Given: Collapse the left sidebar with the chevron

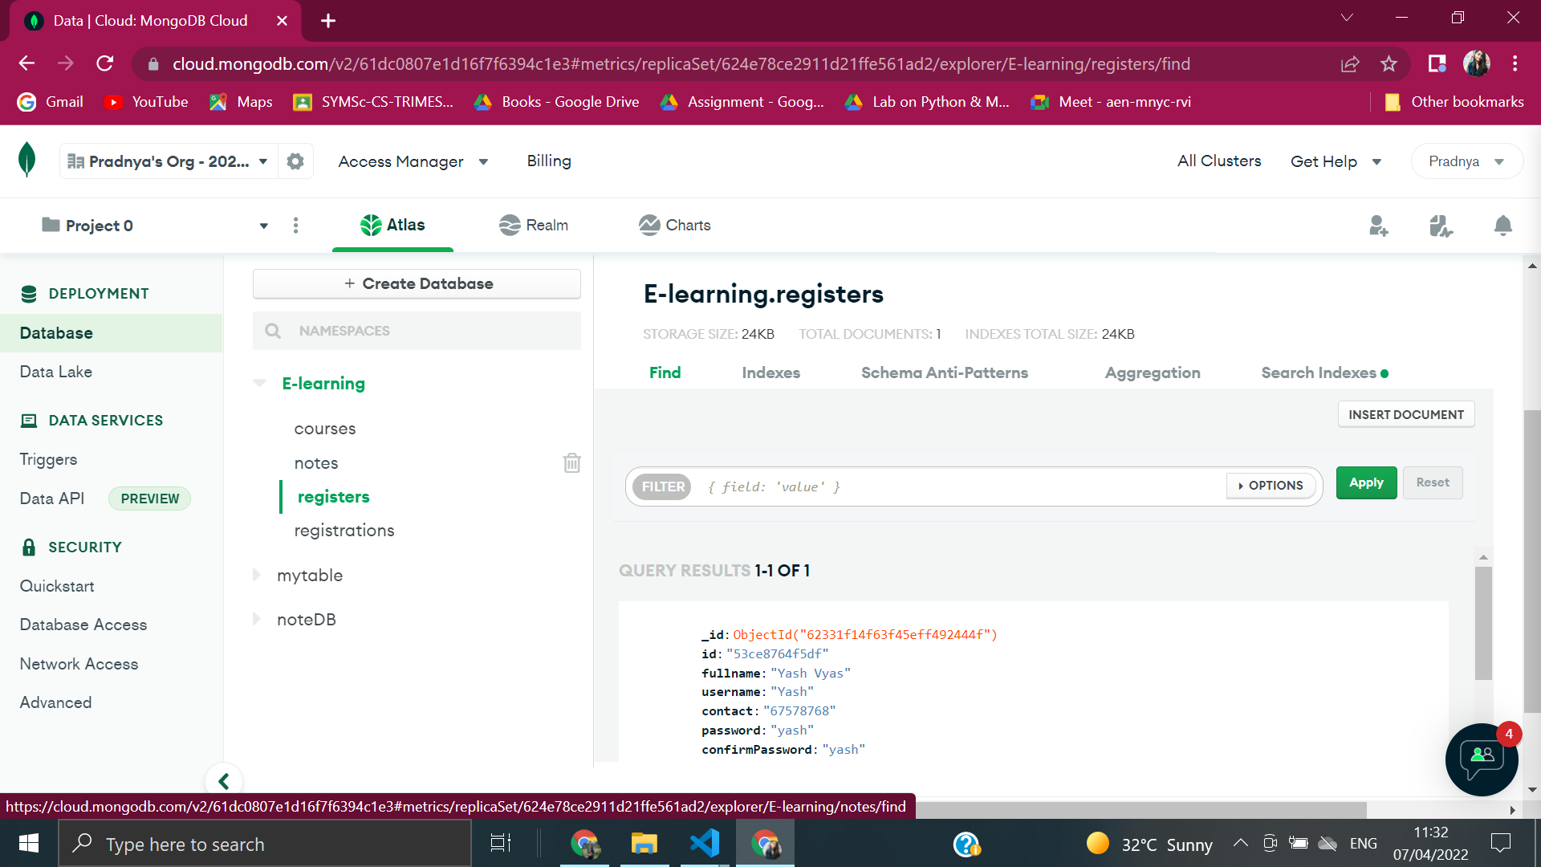Looking at the screenshot, I should [224, 779].
